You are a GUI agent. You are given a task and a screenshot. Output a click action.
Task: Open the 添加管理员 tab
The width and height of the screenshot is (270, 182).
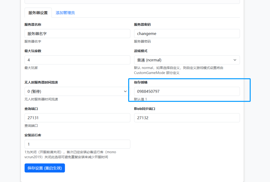(65, 13)
